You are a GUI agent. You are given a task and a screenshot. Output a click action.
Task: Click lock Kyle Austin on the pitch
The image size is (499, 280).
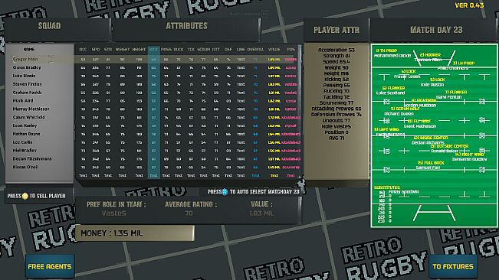tap(432, 85)
